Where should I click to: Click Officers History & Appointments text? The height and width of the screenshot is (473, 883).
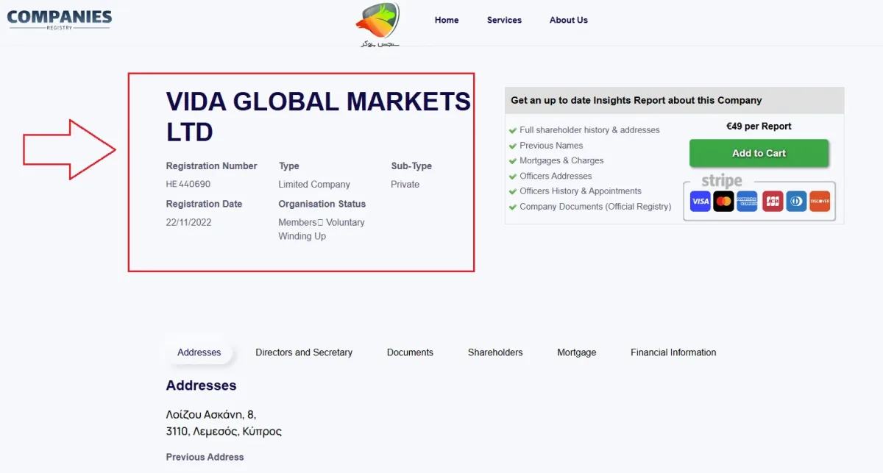point(581,191)
